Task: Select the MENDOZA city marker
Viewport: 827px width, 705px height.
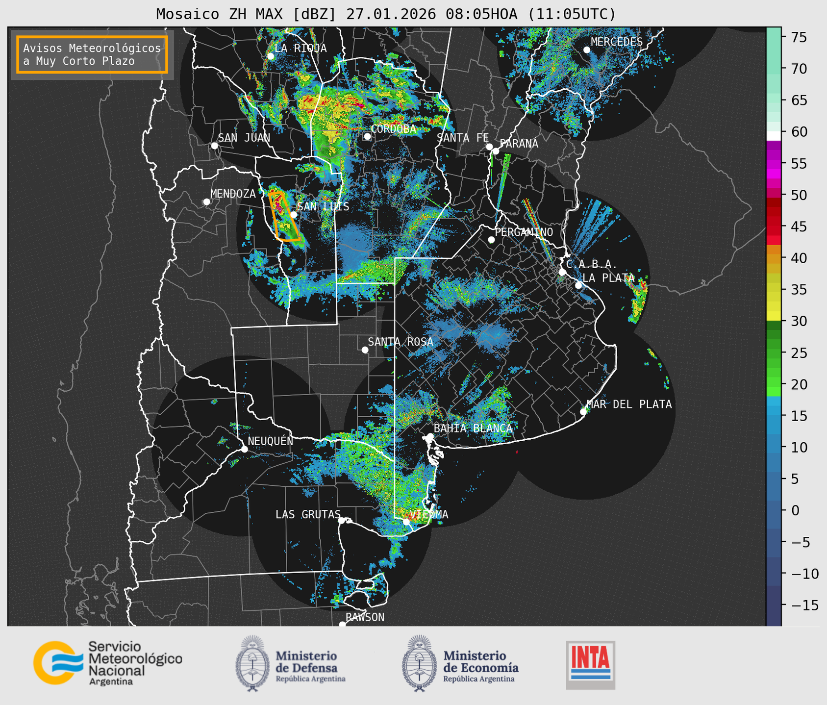Action: point(206,202)
